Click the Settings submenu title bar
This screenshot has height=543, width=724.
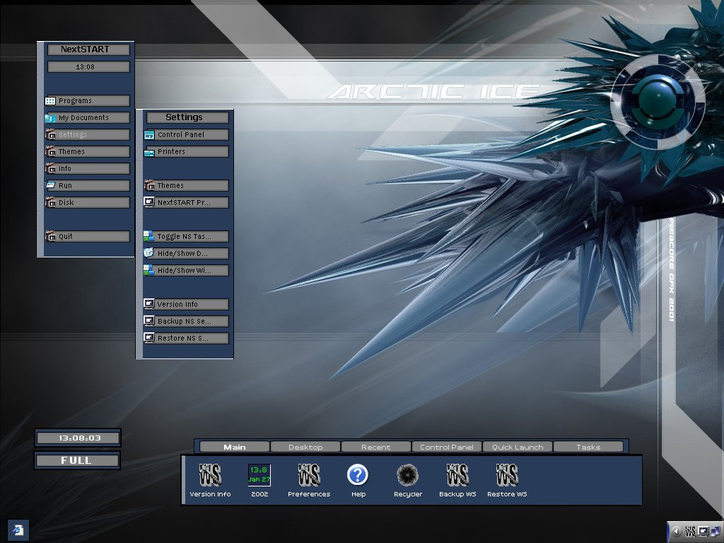point(187,117)
